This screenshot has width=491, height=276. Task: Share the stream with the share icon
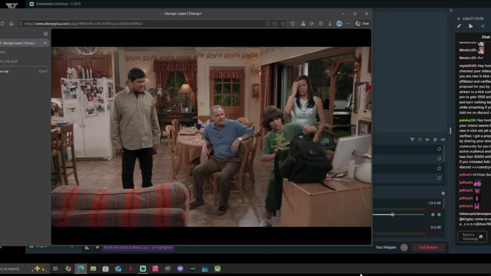(483, 26)
